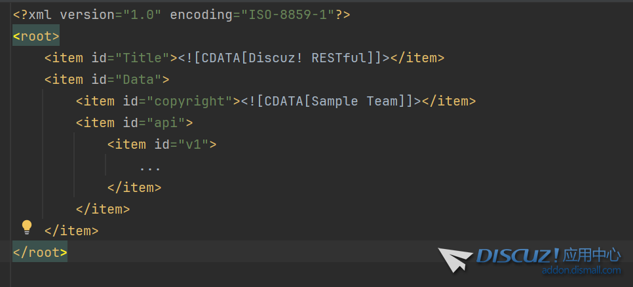
Task: Click the "copyright" attribute value
Action: [190, 101]
